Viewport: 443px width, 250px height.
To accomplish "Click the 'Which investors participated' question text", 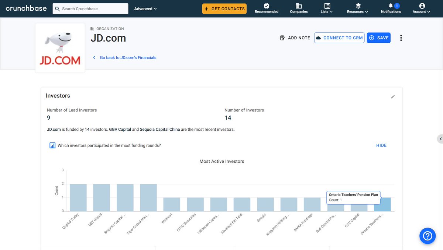I will [109, 145].
